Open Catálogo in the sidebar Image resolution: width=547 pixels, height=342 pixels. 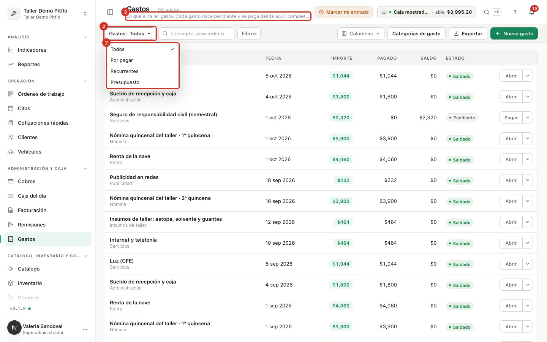pyautogui.click(x=47, y=269)
